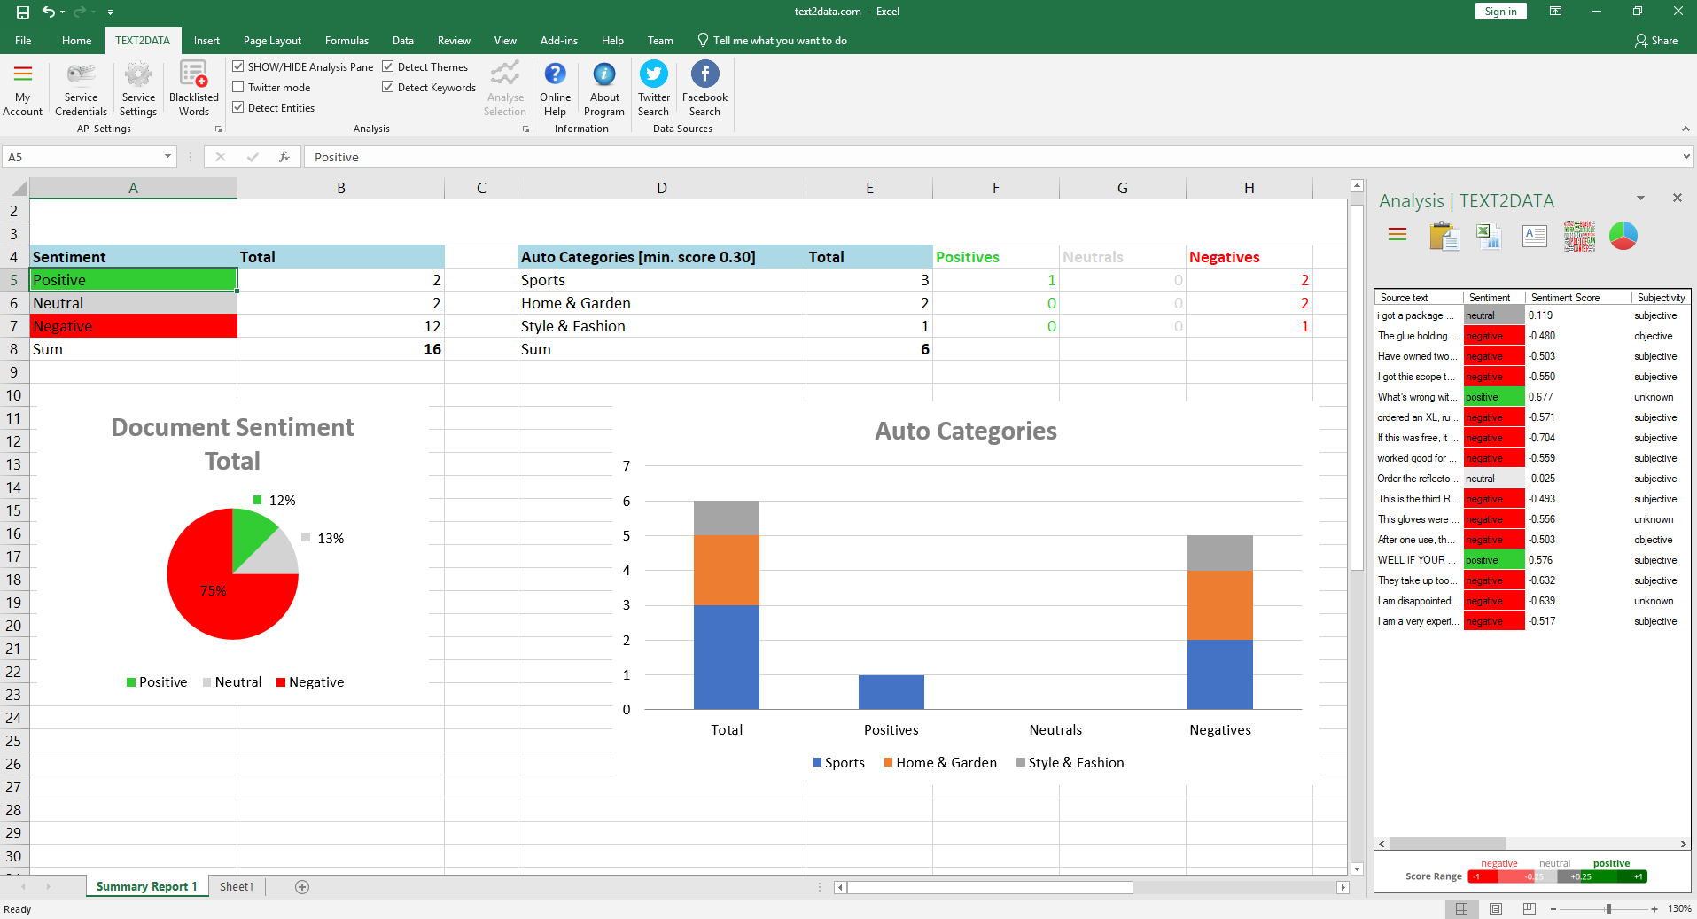Select all cells using the corner triangle
The height and width of the screenshot is (919, 1697).
(19, 188)
